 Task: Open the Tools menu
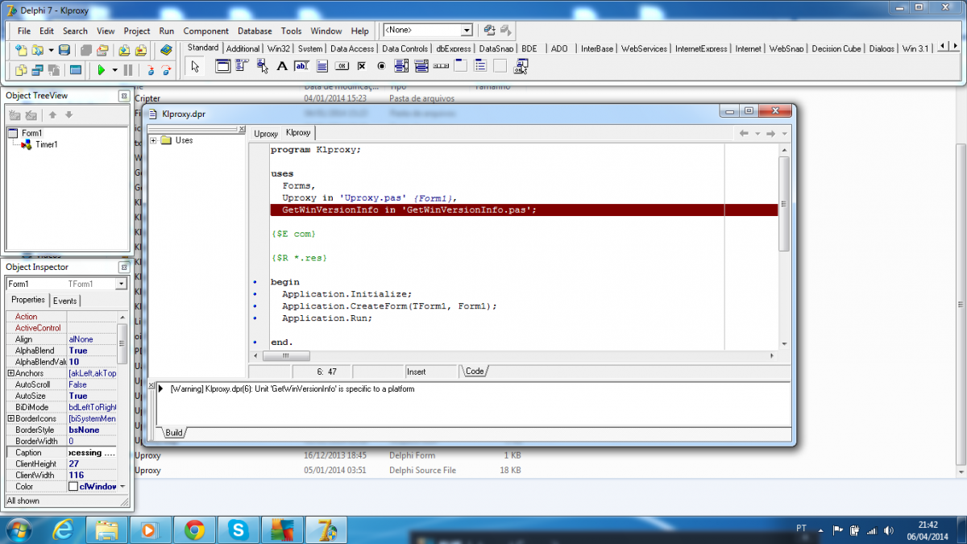point(291,31)
